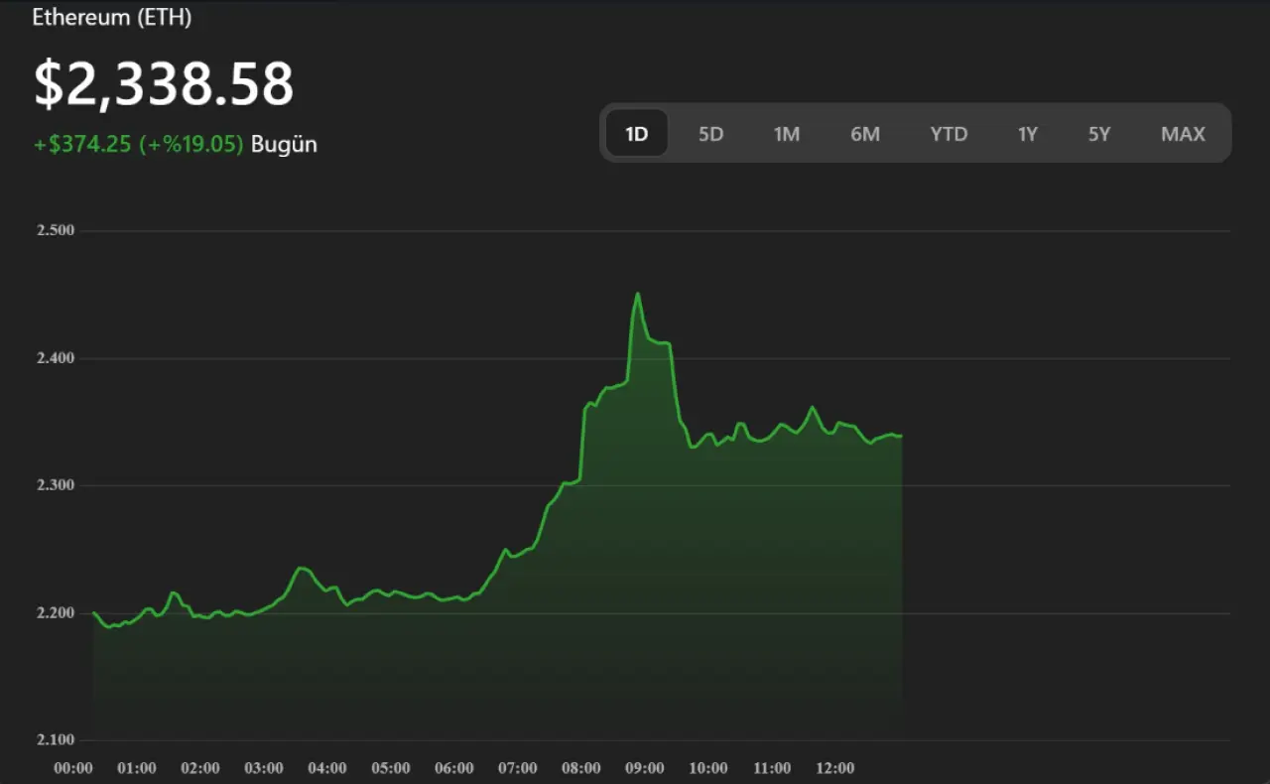Viewport: 1270px width, 784px height.
Task: Click the +$374.25 (+%19.05) change text
Action: 139,144
